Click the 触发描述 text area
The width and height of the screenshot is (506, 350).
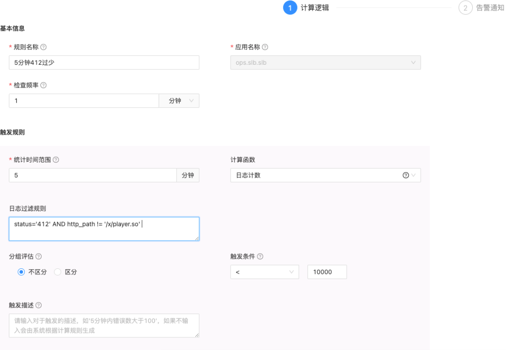coord(104,325)
